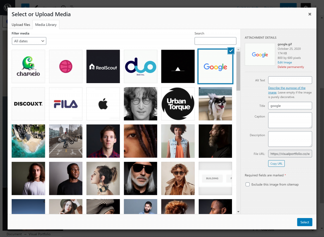324x237 pixels.
Task: Select the man in plaid shirt portrait
Action: 103,141
